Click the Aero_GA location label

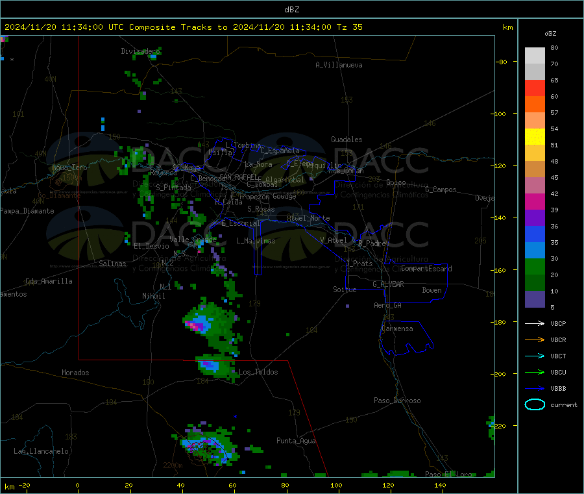[387, 305]
